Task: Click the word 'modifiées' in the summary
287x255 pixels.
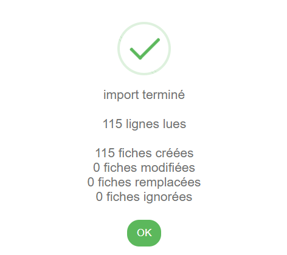Action: click(168, 168)
